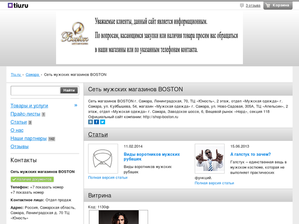Click the article date 11.02.2014
The height and width of the screenshot is (224, 299).
click(x=133, y=146)
